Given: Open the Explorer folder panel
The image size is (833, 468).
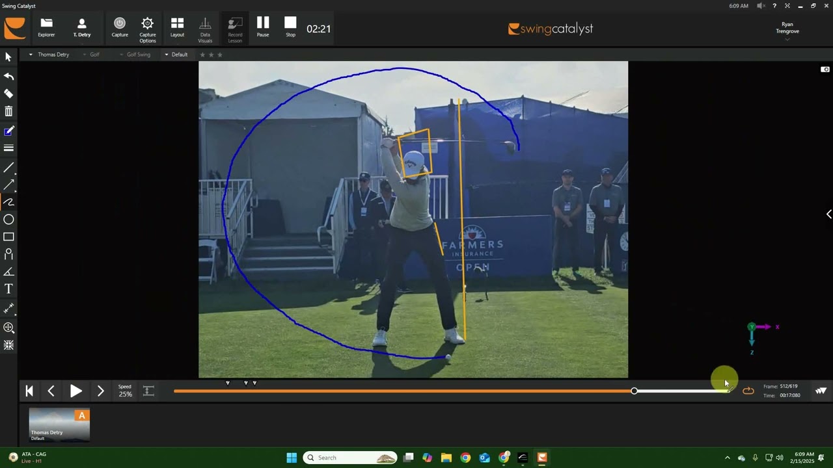Looking at the screenshot, I should pyautogui.click(x=46, y=28).
